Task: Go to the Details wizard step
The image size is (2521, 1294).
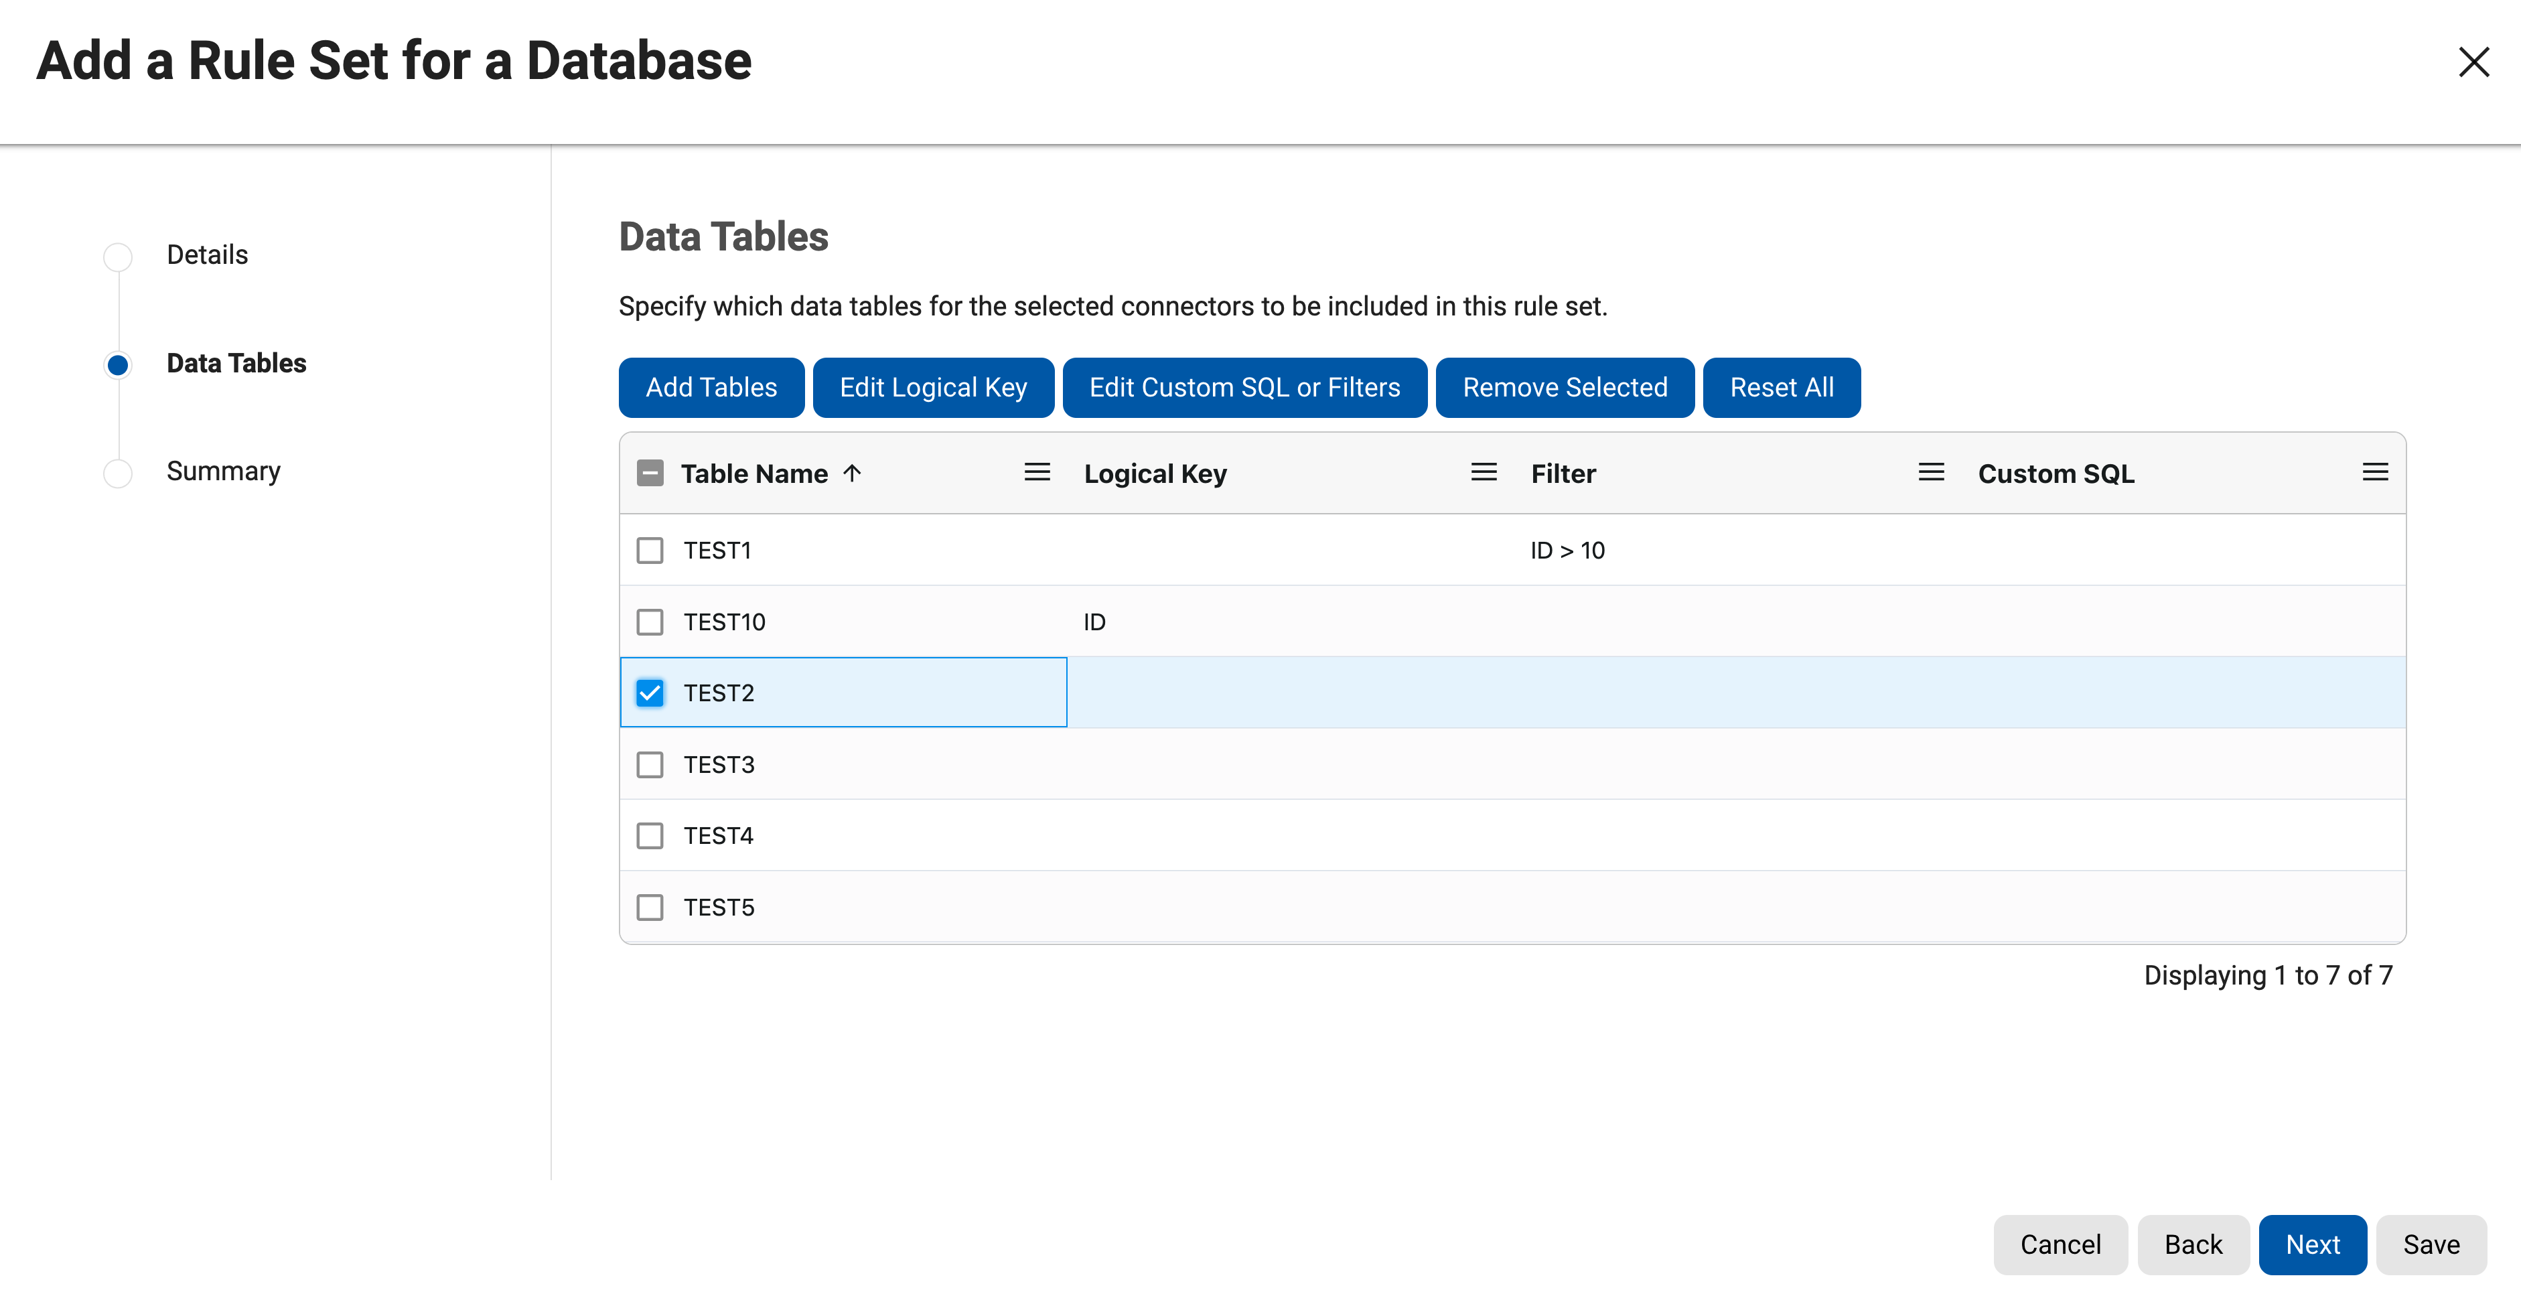Action: 206,255
